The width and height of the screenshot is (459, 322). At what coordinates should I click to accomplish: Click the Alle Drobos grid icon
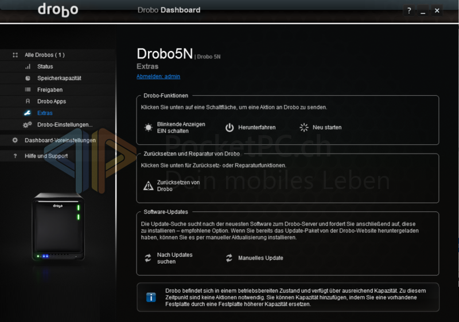(15, 55)
